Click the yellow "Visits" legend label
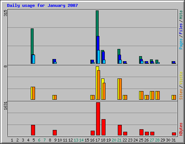185x144 pixels. tap(181, 78)
